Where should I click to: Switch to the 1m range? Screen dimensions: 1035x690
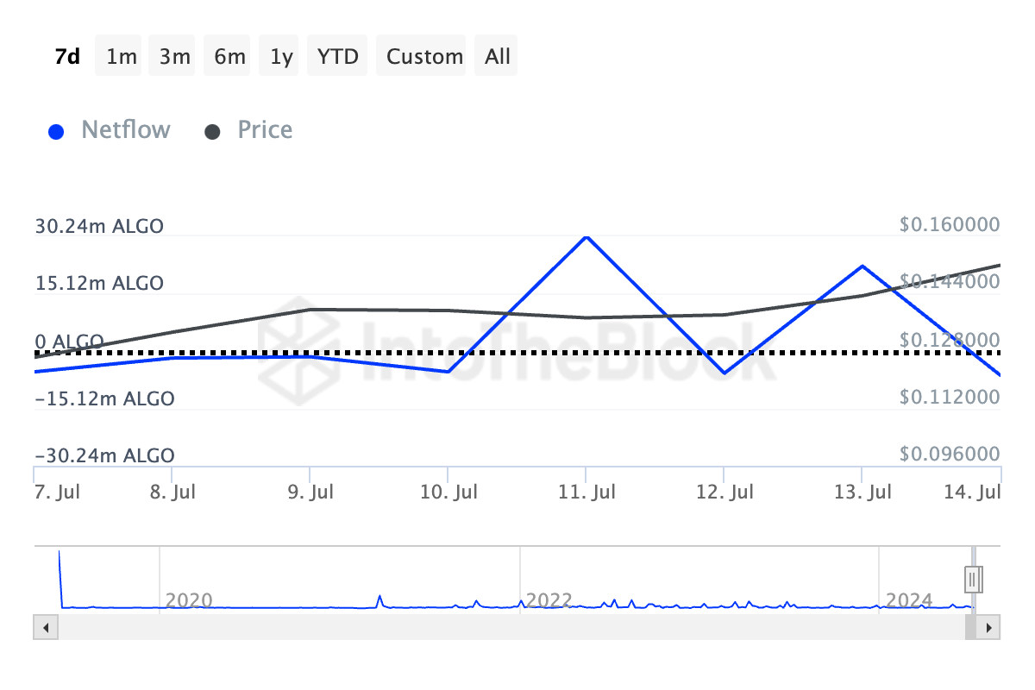point(122,57)
